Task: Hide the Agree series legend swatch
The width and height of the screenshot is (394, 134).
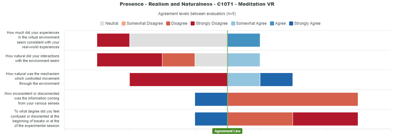Action: [272, 23]
